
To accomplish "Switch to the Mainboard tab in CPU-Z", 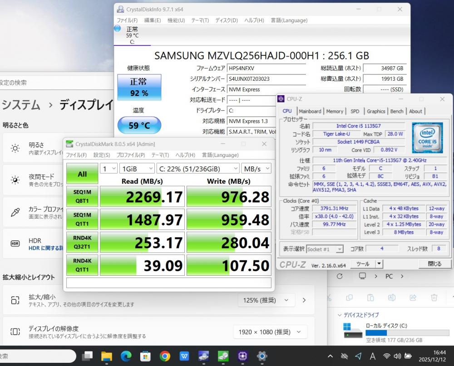I will (x=310, y=111).
